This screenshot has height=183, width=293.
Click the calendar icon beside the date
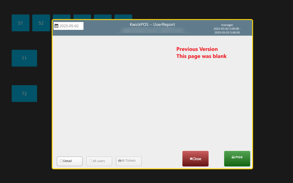click(x=56, y=26)
